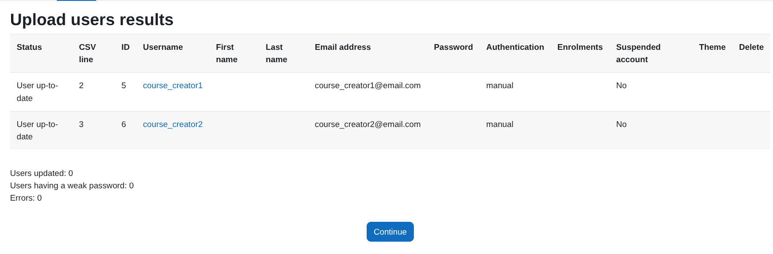Click the Upload users results heading

pyautogui.click(x=92, y=19)
